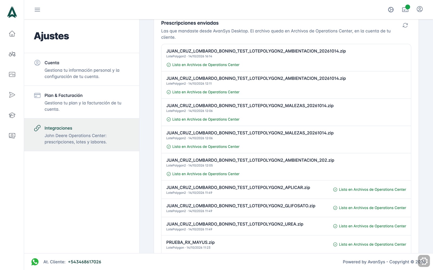Open the Cuenta settings section
Image resolution: width=433 pixels, height=270 pixels.
[x=82, y=69]
